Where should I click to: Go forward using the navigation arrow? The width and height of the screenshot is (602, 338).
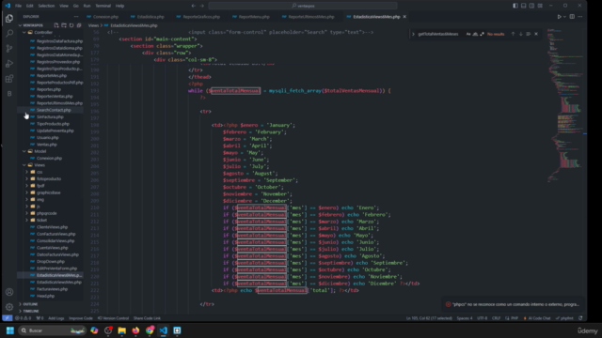[202, 6]
